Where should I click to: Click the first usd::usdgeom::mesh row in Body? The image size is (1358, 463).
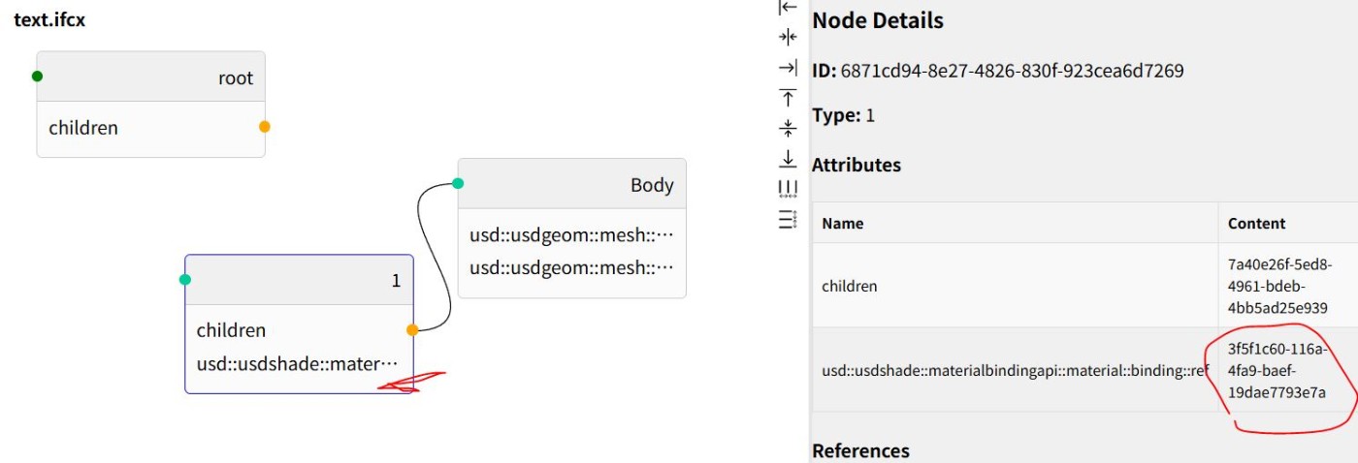(571, 235)
